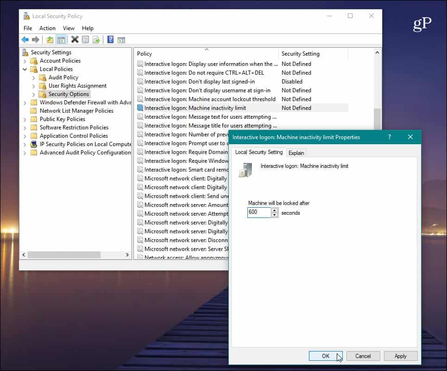The width and height of the screenshot is (447, 371).
Task: Toggle Show/Hide Console Tree toolbar icon
Action: point(61,40)
